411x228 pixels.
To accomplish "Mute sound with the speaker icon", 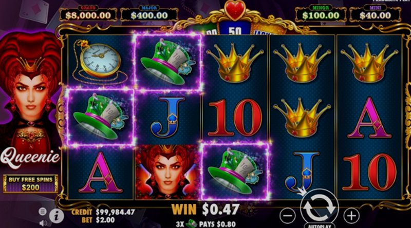I will [43, 223].
